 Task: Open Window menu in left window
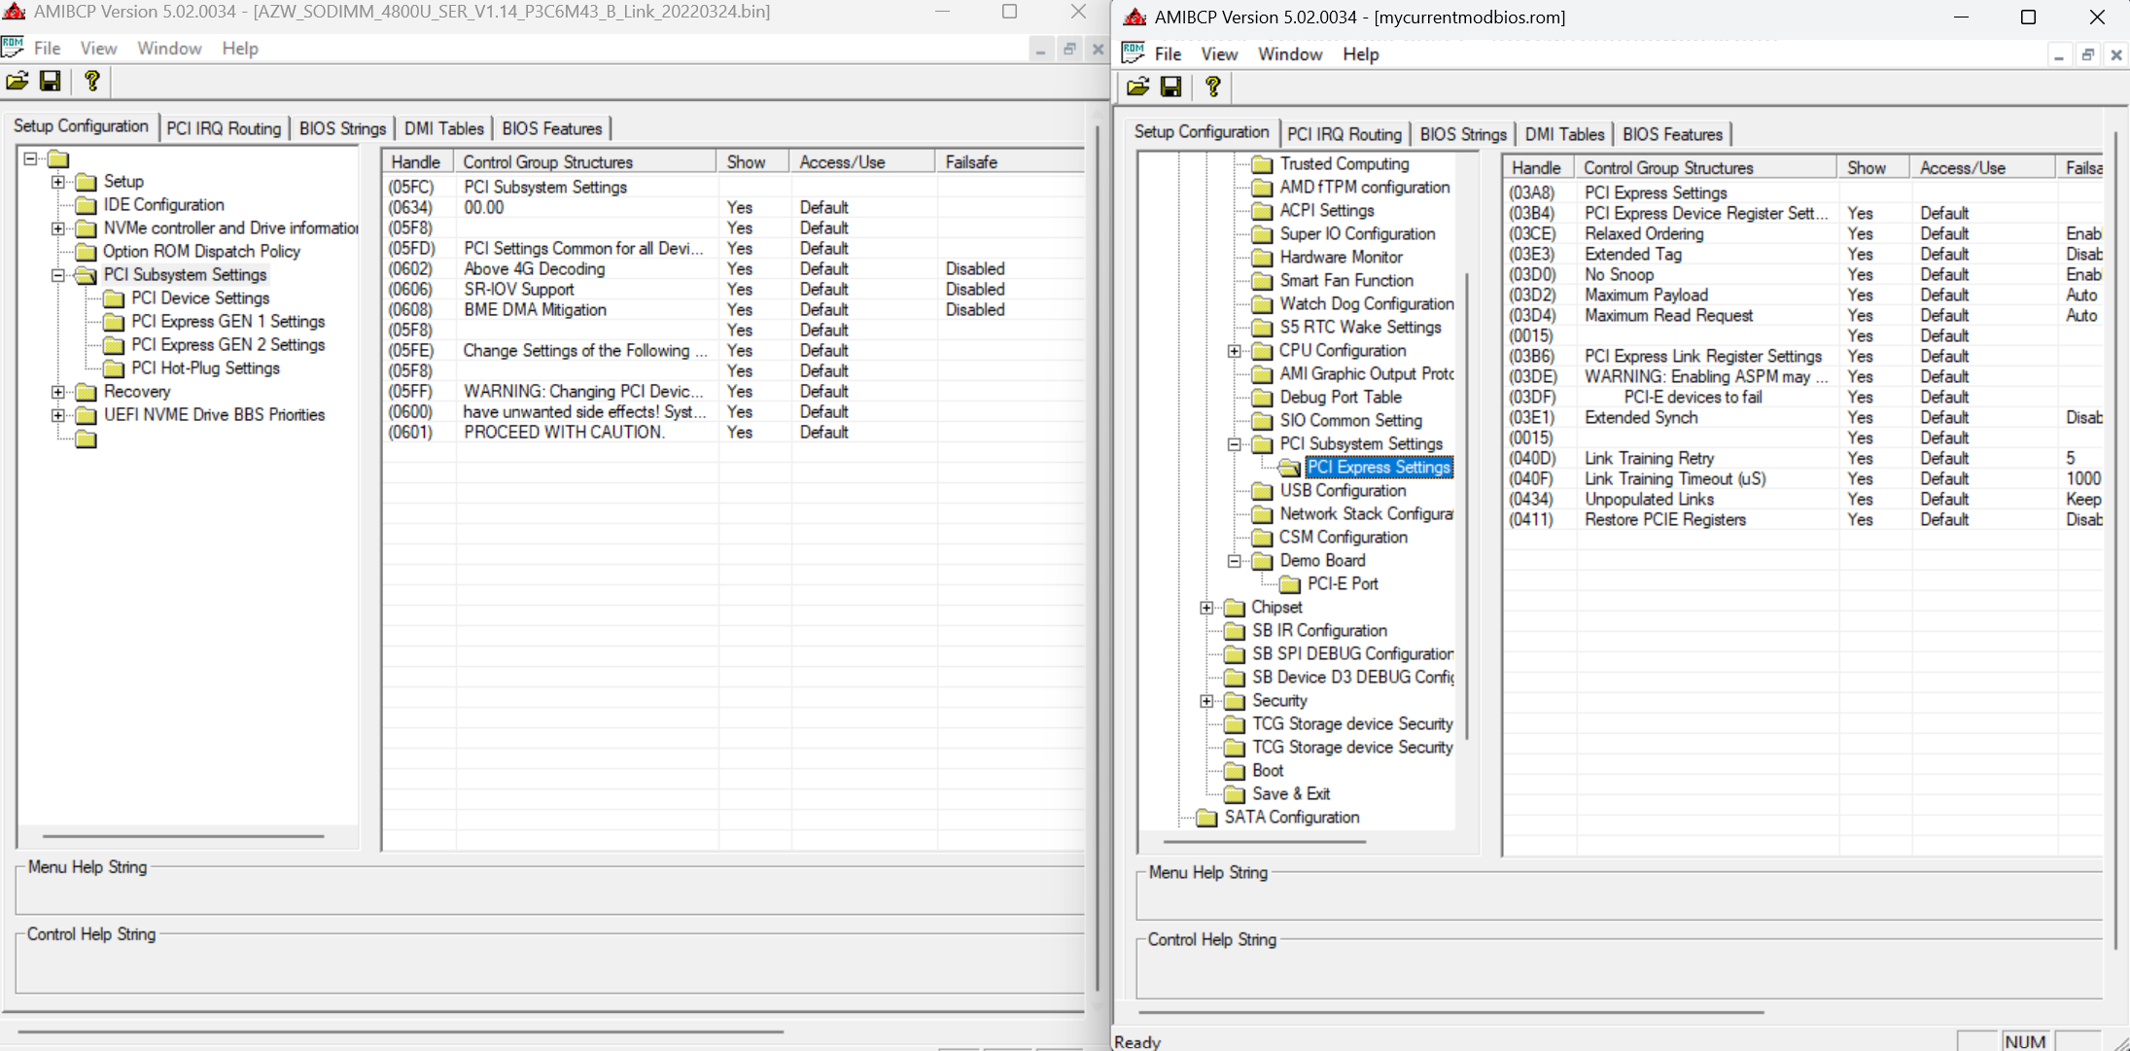tap(169, 48)
